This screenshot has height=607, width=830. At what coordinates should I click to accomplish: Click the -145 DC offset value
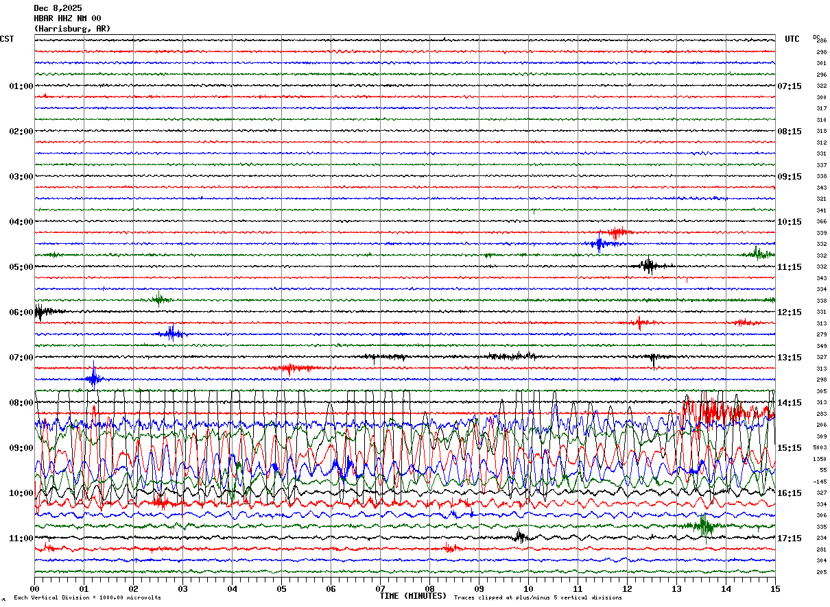(x=820, y=482)
